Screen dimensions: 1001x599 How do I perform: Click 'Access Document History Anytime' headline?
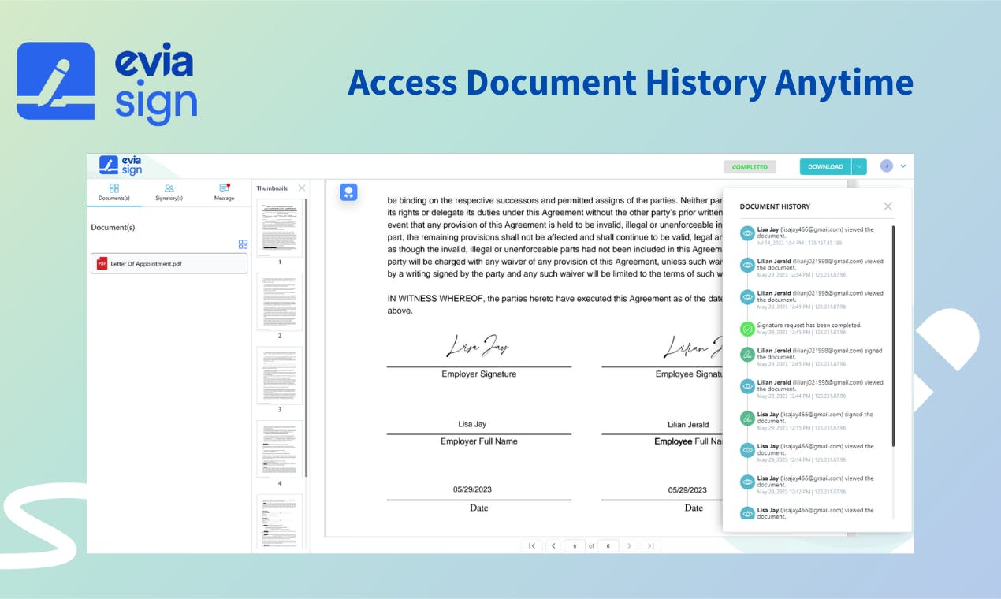(631, 83)
